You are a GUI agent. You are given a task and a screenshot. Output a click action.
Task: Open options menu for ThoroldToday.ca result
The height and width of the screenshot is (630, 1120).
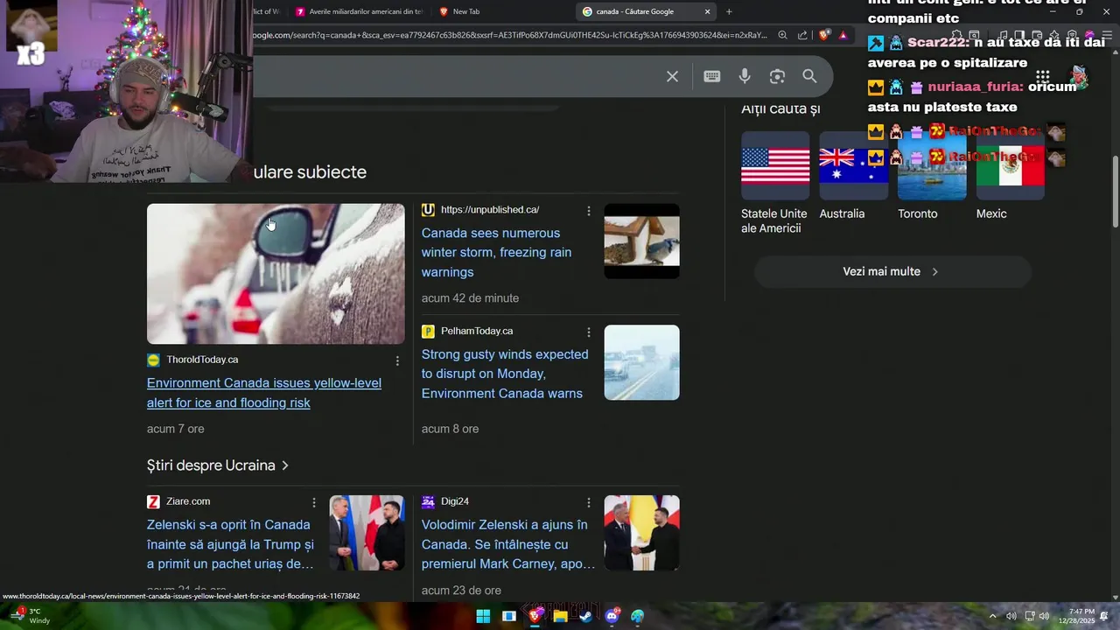(x=397, y=360)
